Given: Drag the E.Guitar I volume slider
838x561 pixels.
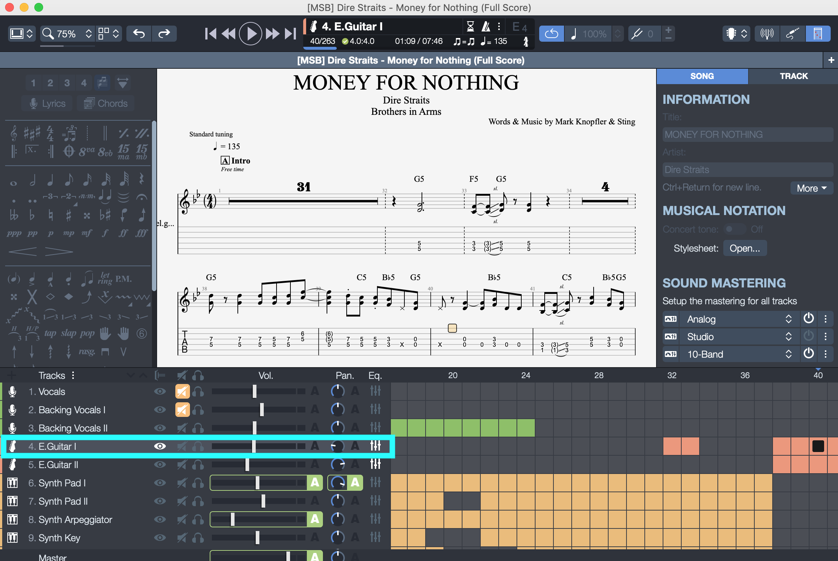Looking at the screenshot, I should click(253, 447).
